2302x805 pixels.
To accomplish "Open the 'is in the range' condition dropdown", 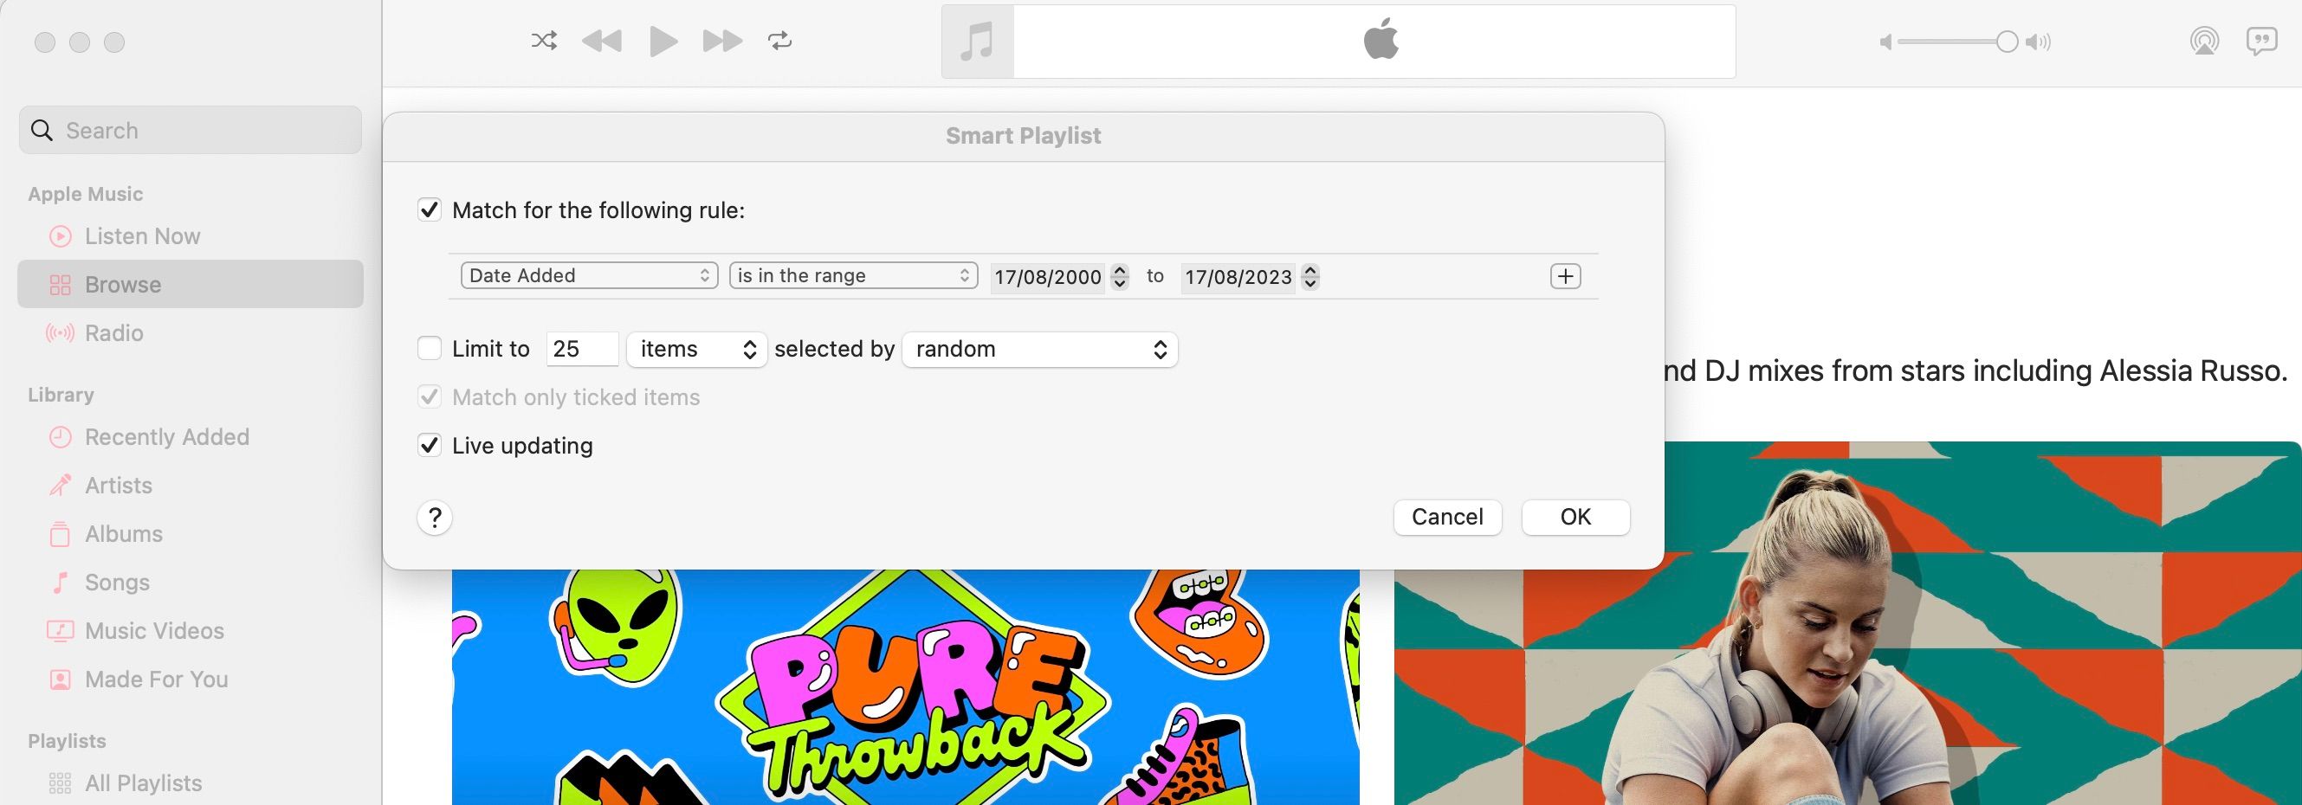I will (851, 275).
